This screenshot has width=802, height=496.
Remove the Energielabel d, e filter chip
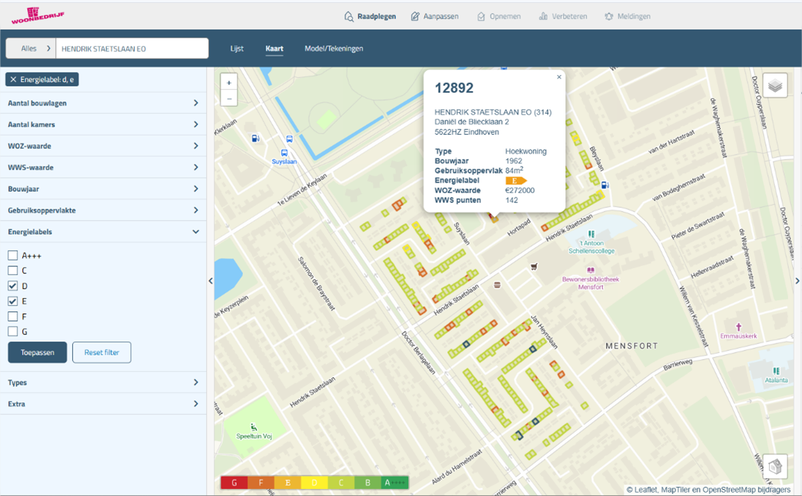13,80
